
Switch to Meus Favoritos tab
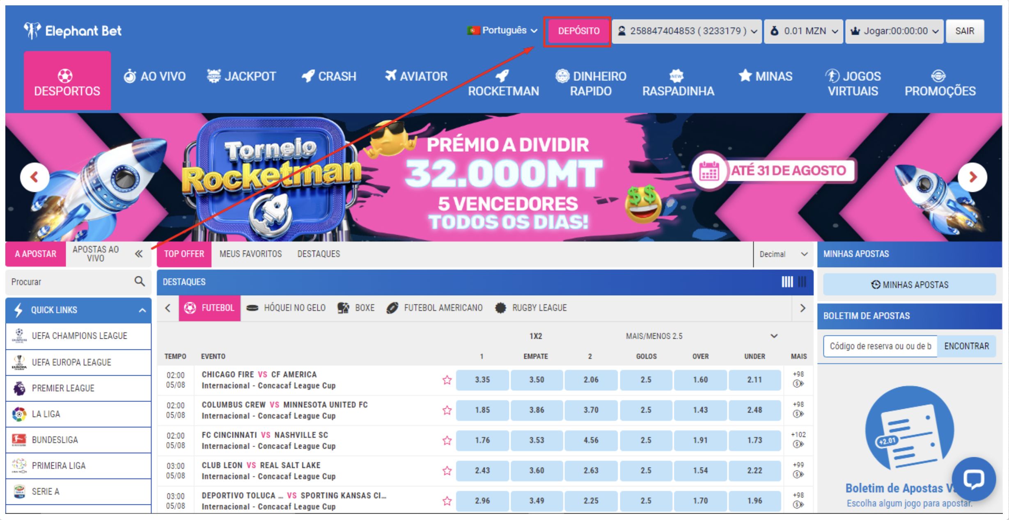250,254
